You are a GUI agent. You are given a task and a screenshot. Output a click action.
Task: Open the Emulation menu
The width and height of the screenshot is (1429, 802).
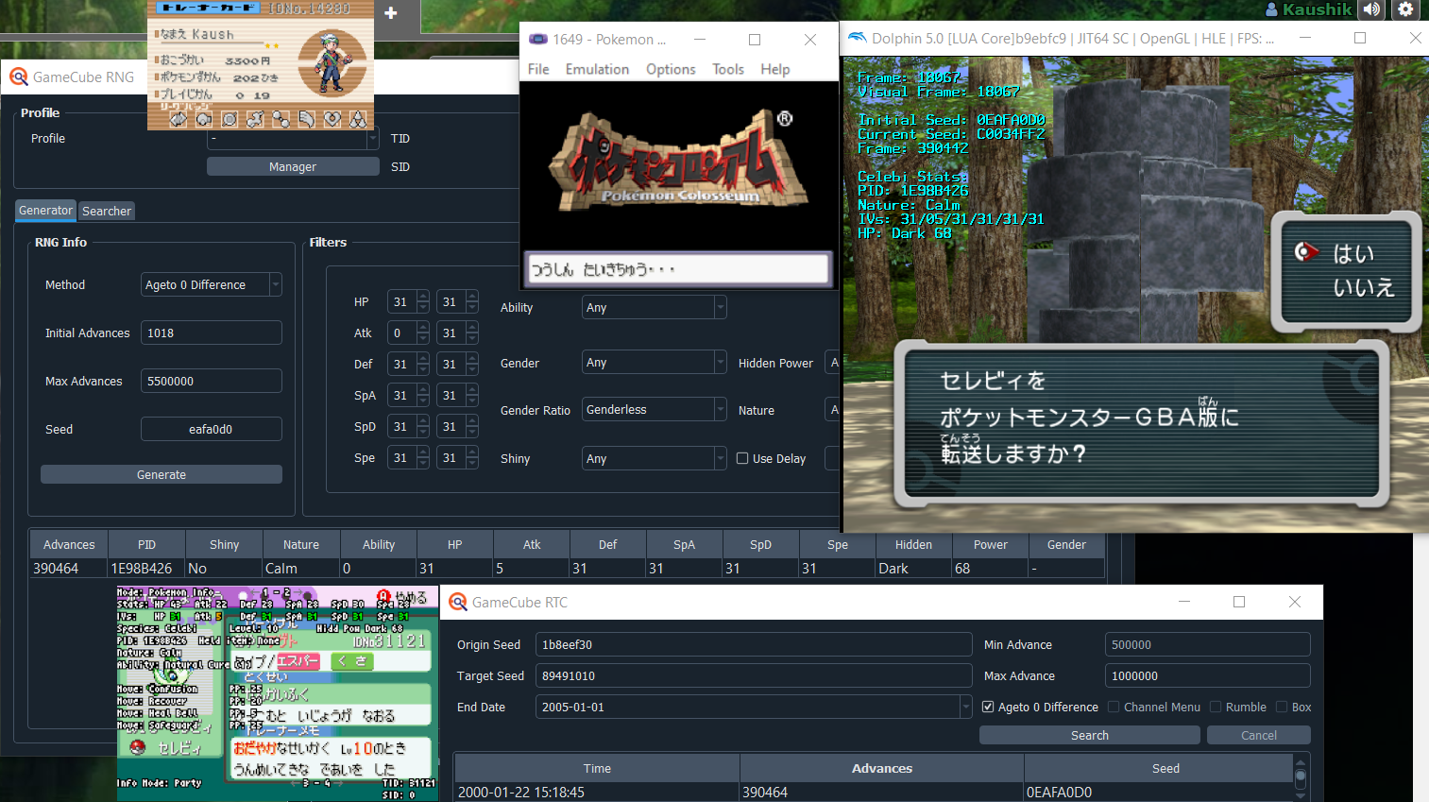pyautogui.click(x=597, y=69)
